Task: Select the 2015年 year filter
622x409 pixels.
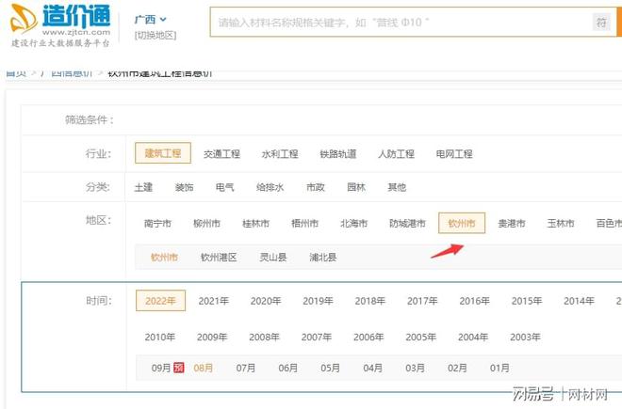Action: (x=527, y=301)
